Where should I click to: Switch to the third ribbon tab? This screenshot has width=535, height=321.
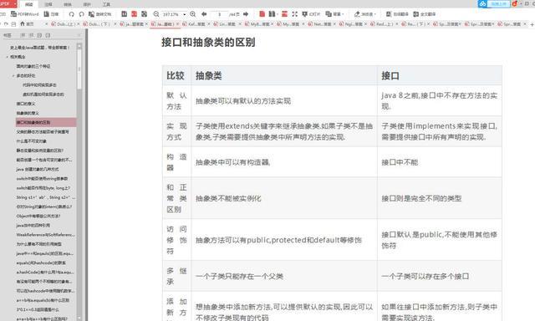[x=68, y=4]
